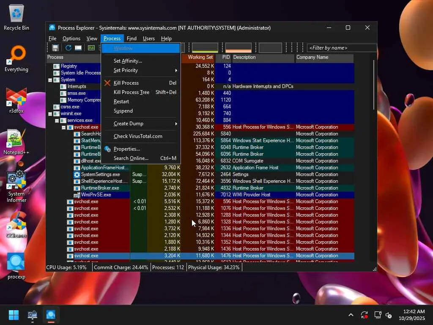Expand the Set Priority submenu

pyautogui.click(x=141, y=70)
